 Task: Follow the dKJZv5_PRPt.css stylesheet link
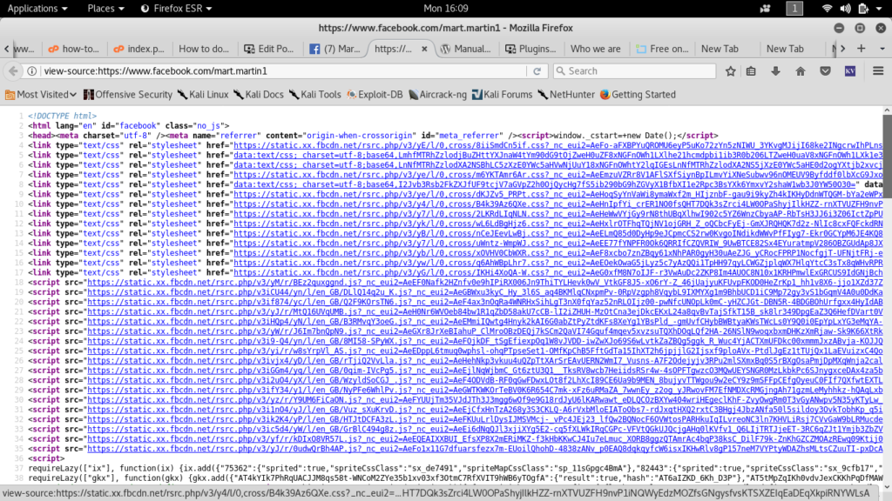point(558,194)
